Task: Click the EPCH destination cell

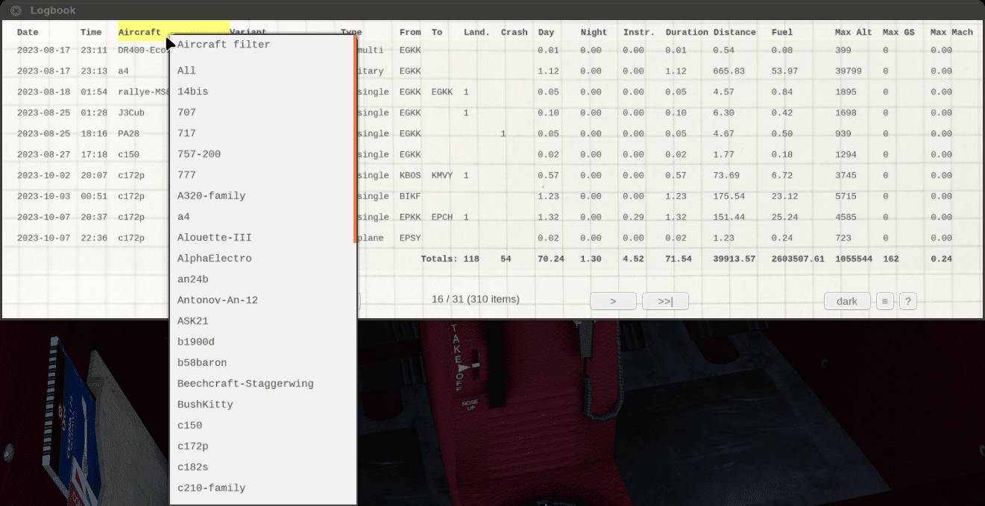Action: coord(442,217)
